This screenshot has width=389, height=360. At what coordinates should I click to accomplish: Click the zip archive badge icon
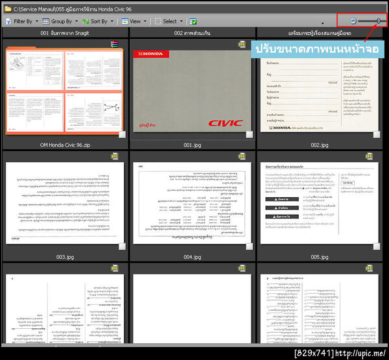click(115, 44)
